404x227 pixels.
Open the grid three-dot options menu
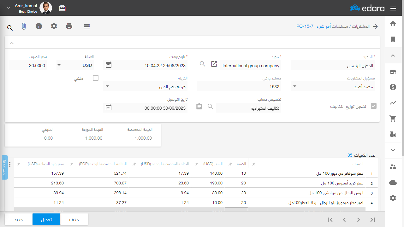pyautogui.click(x=10, y=164)
